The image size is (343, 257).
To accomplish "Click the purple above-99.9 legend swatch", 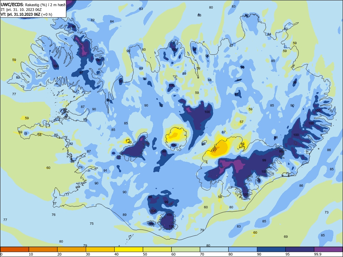I will click(x=328, y=249).
